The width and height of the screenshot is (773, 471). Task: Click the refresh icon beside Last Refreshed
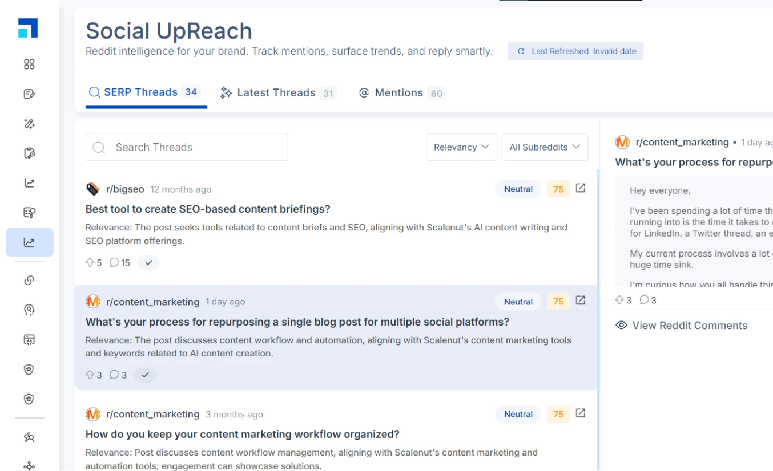tap(521, 51)
